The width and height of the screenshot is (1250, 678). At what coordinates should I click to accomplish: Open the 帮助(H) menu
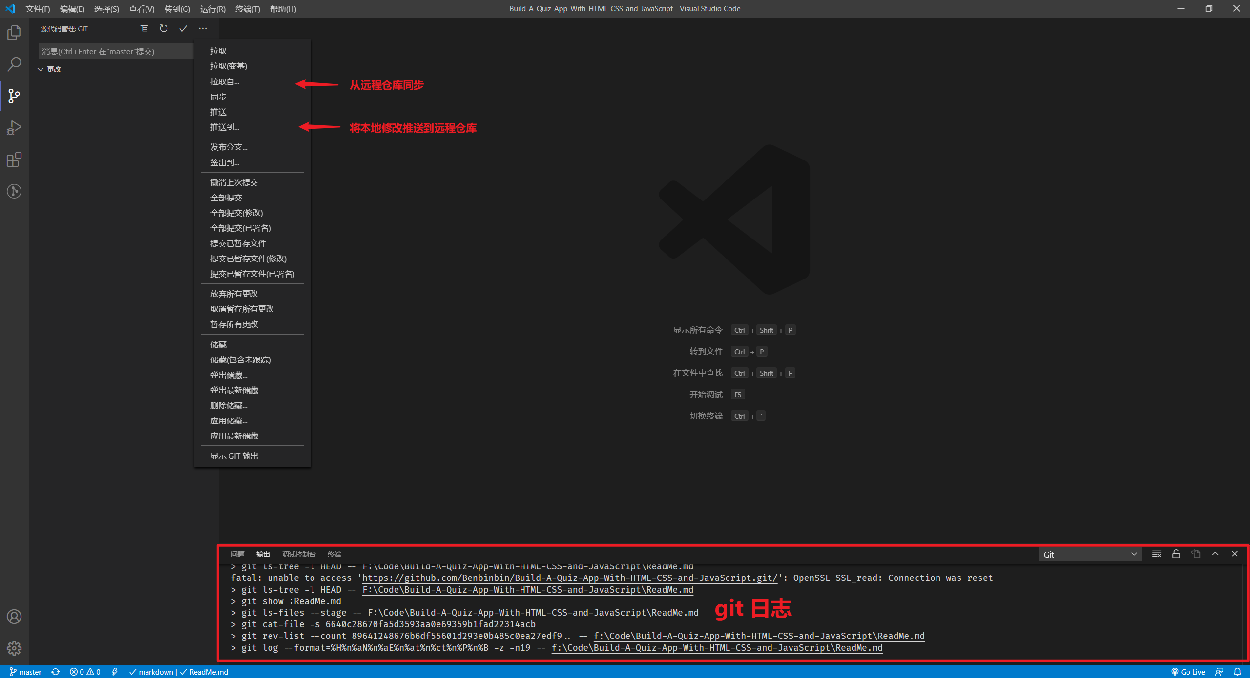pyautogui.click(x=283, y=9)
